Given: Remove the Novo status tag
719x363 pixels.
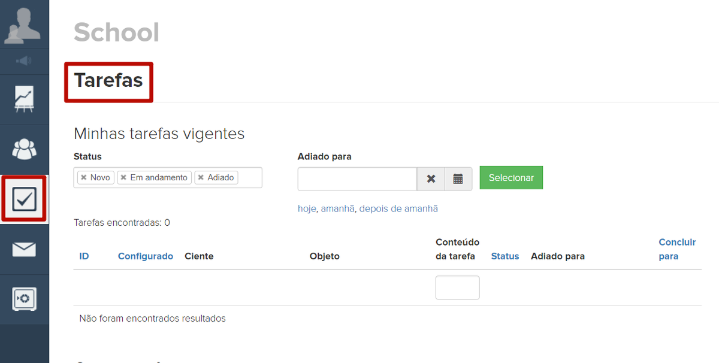Looking at the screenshot, I should [x=84, y=178].
